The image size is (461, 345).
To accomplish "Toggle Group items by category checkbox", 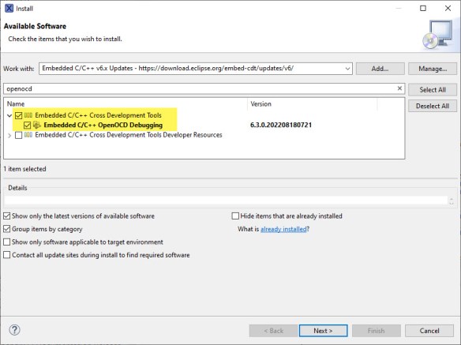I will (7, 229).
